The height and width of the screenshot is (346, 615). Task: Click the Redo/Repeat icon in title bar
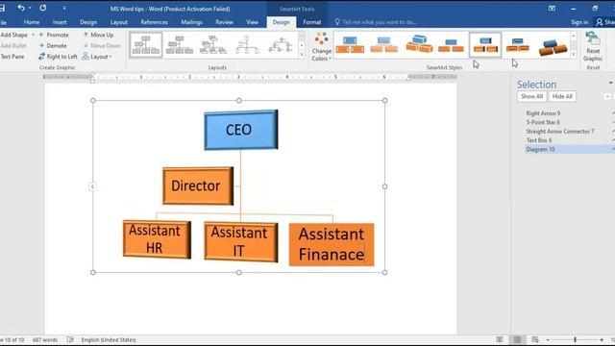[x=42, y=8]
